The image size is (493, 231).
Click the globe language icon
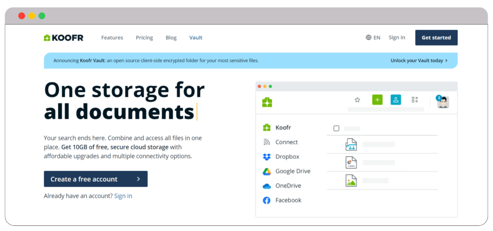pyautogui.click(x=368, y=38)
